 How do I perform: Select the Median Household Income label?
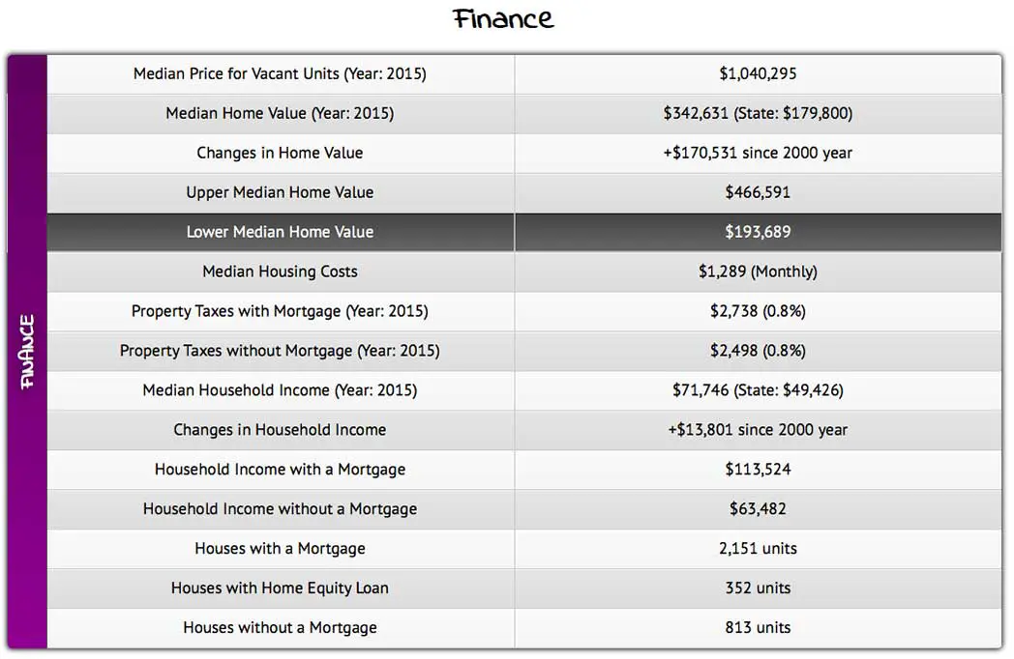[280, 390]
